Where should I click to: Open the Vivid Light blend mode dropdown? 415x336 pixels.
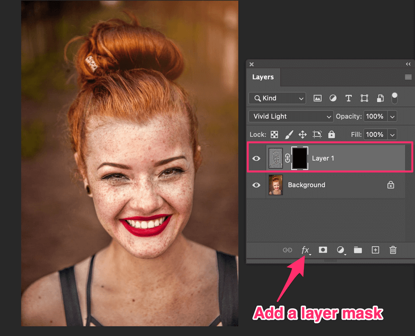pos(290,116)
